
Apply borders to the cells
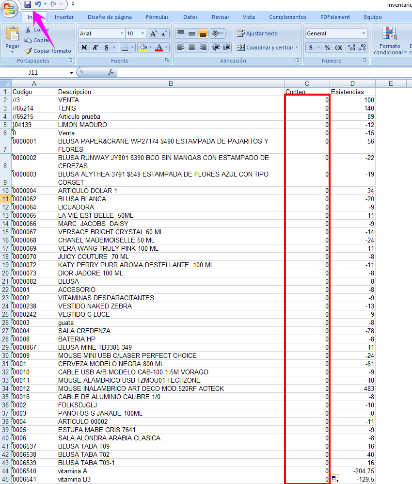[125, 48]
